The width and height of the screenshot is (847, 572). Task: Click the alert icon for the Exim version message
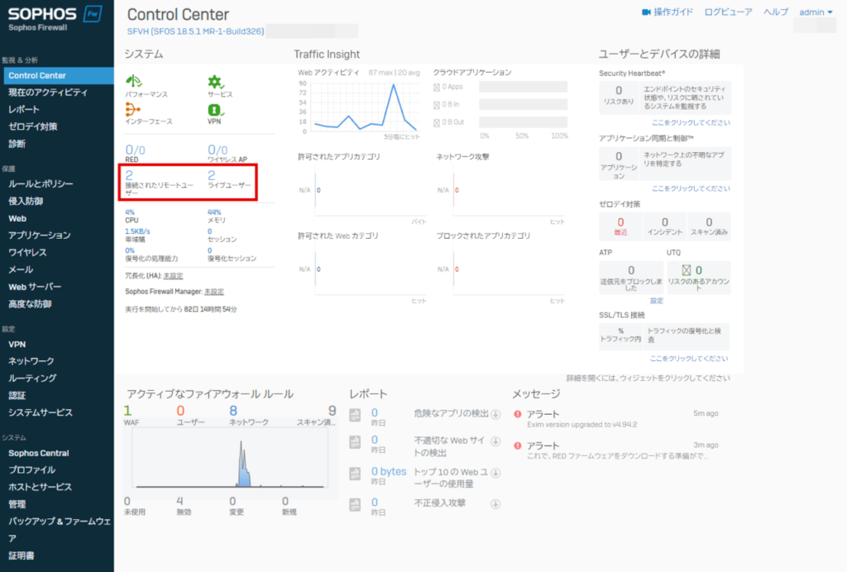click(518, 414)
